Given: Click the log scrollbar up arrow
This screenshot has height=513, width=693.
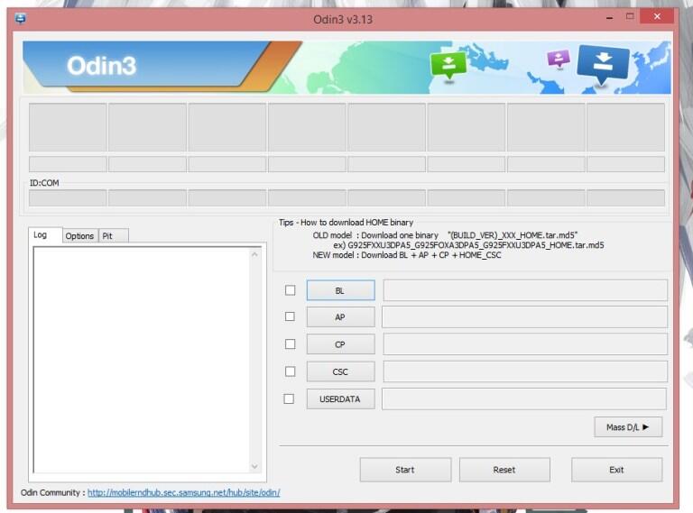Looking at the screenshot, I should [x=254, y=255].
